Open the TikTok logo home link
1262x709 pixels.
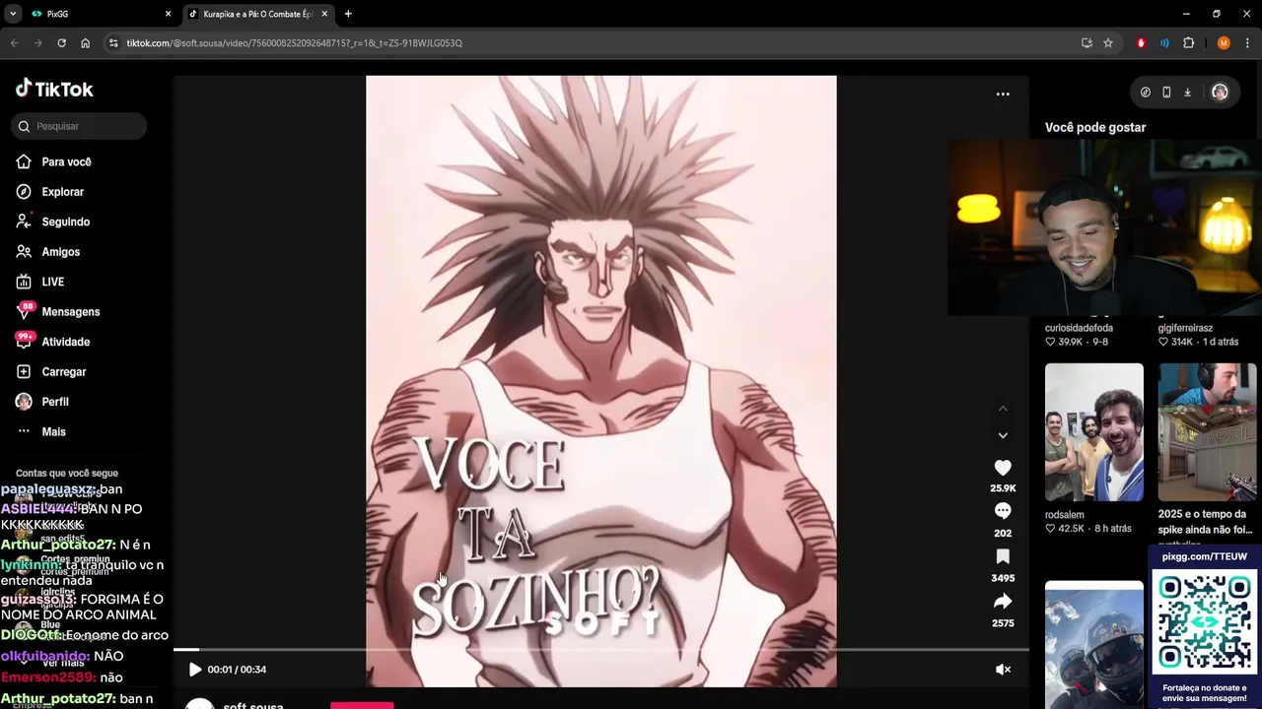click(54, 89)
